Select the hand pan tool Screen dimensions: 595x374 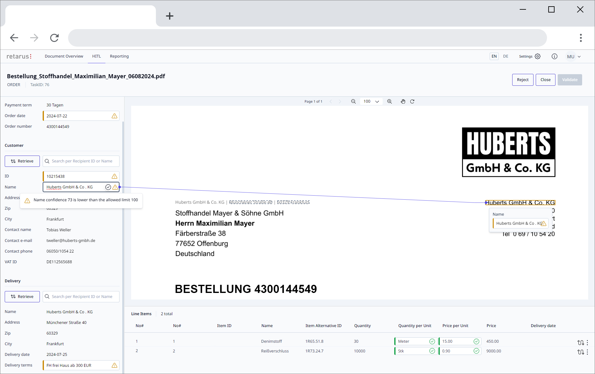403,101
